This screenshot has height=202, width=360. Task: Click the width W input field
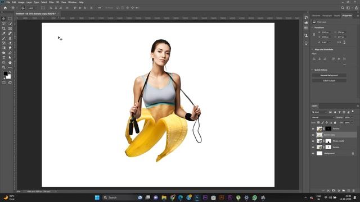coord(326,33)
